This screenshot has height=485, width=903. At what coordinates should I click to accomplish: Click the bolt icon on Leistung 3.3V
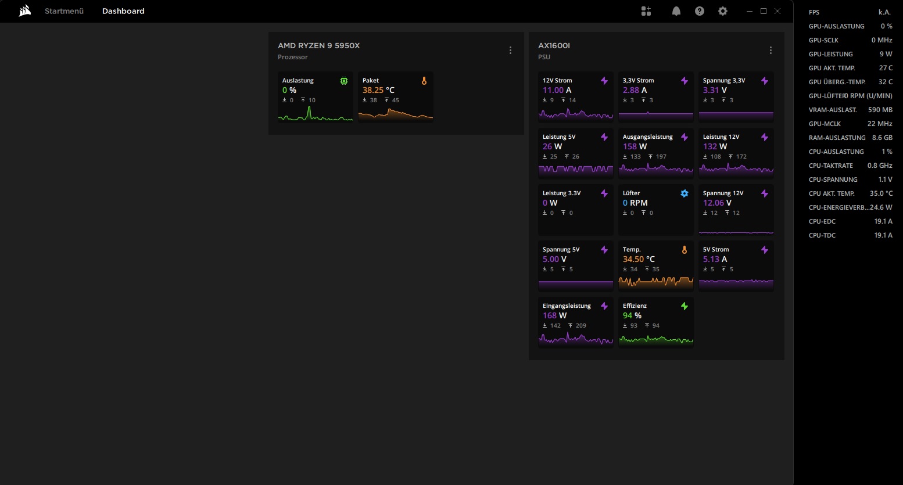[x=604, y=193]
